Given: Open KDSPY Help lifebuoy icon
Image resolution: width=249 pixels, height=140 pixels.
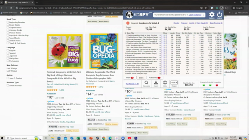Looking at the screenshot, I should (165, 82).
